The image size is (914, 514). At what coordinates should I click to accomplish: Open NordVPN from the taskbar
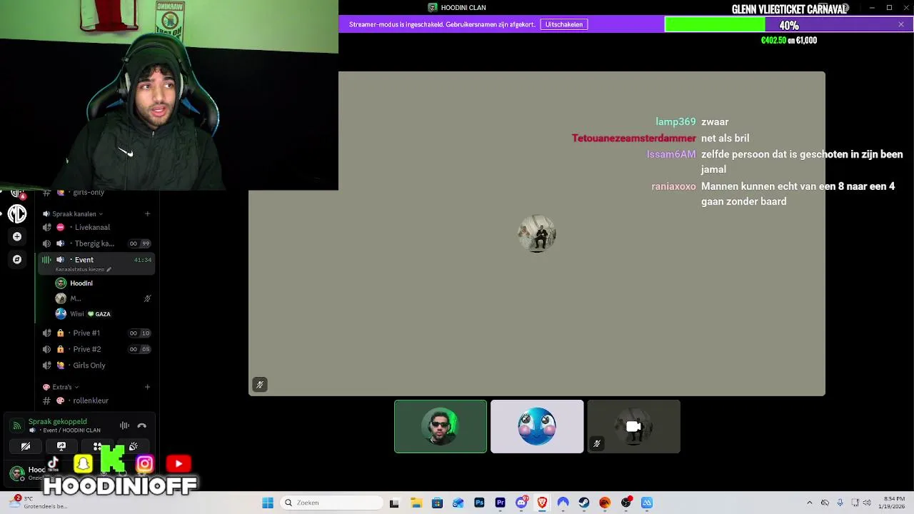pos(563,503)
